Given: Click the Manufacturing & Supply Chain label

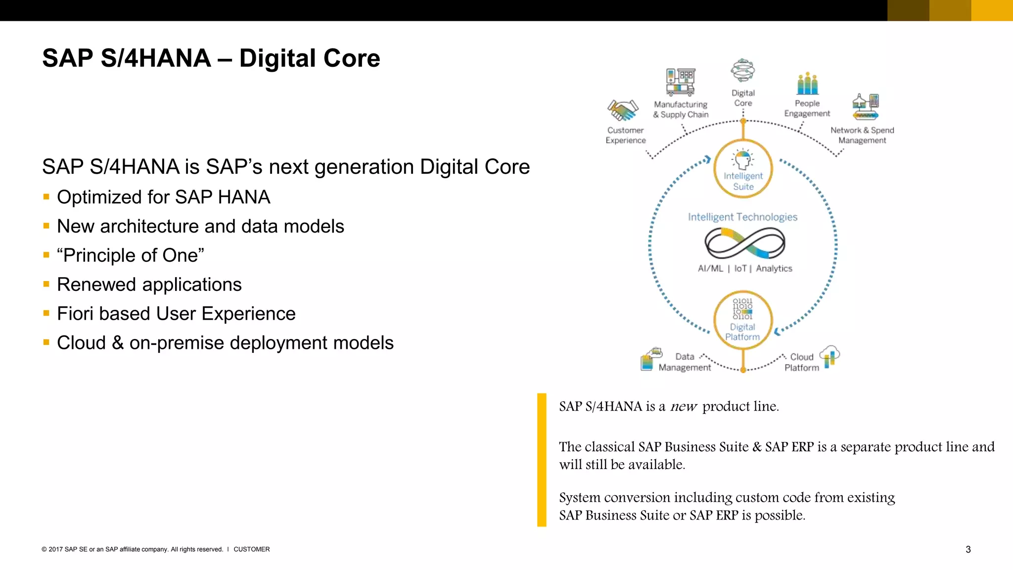Looking at the screenshot, I should 681,109.
